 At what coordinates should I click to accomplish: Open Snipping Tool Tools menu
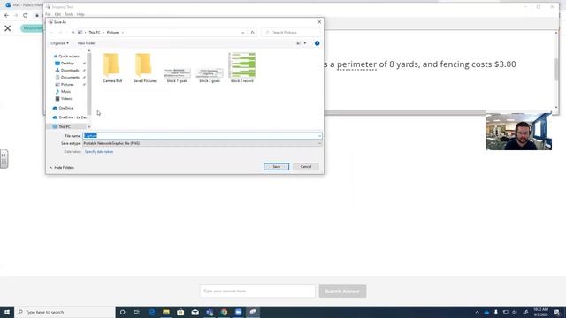click(69, 14)
